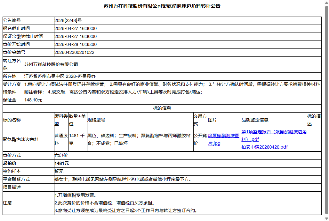Click the 项目描述 label
329x221 pixels.
pos(12,187)
